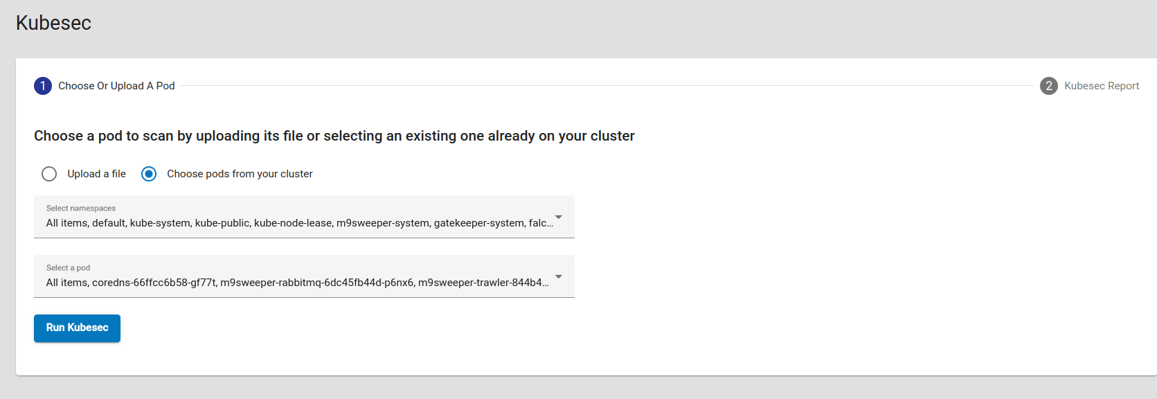Switch to the Kubesec Report step

pos(1101,86)
